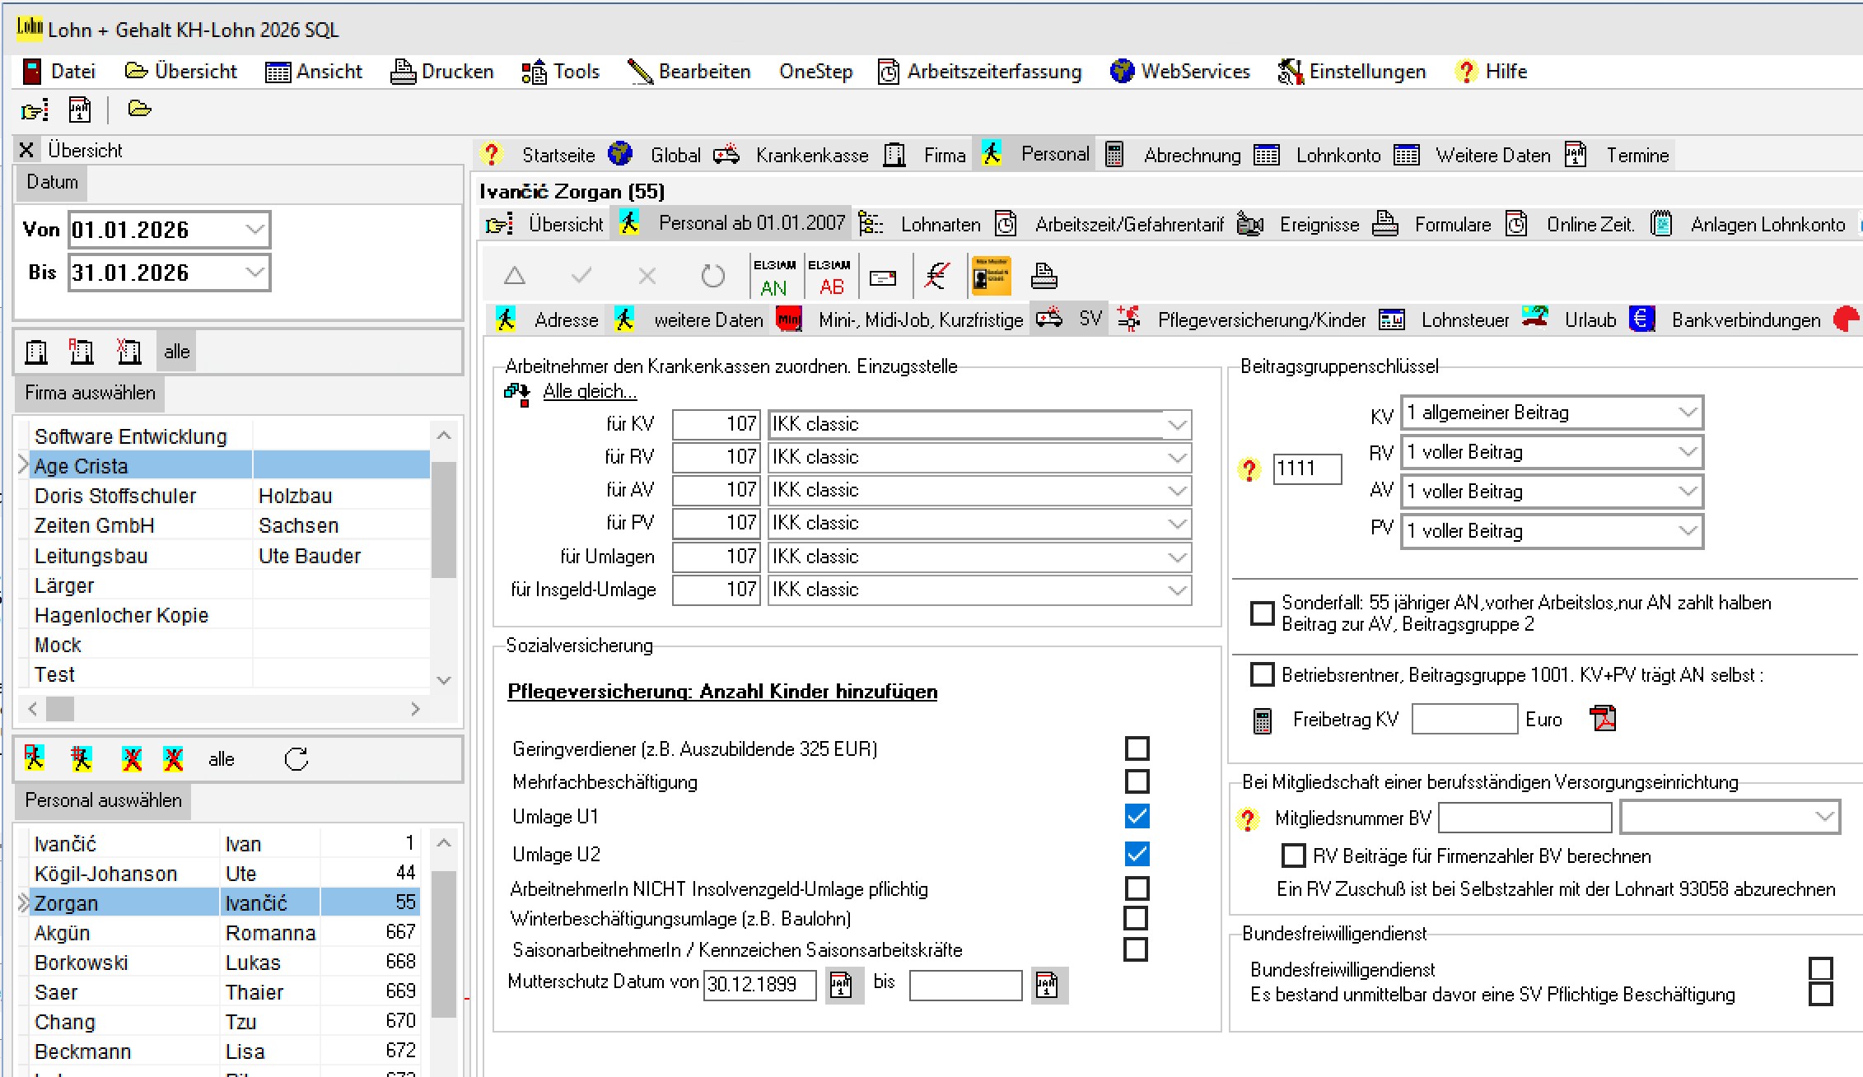Click the Mitgliedsnummer BV input field
This screenshot has width=1863, height=1077.
pos(1524,818)
